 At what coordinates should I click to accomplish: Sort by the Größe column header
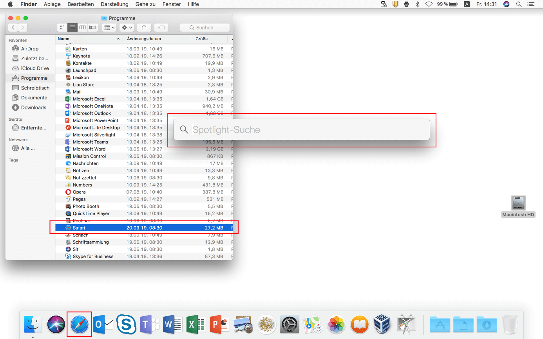coord(209,39)
